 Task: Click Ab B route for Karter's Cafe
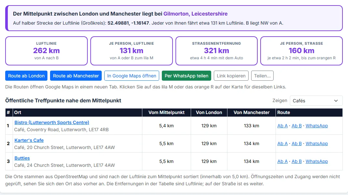297,143
